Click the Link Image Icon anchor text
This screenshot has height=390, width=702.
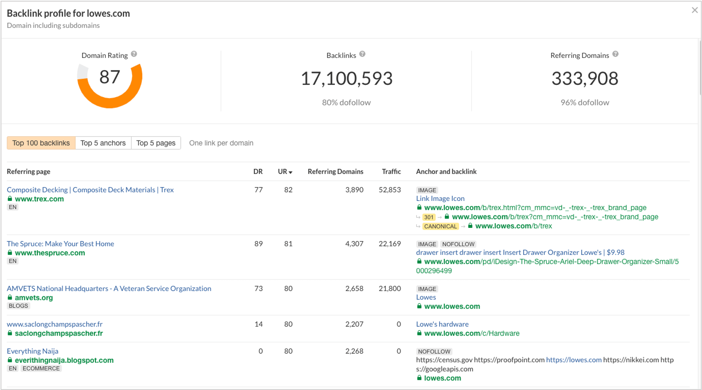440,198
